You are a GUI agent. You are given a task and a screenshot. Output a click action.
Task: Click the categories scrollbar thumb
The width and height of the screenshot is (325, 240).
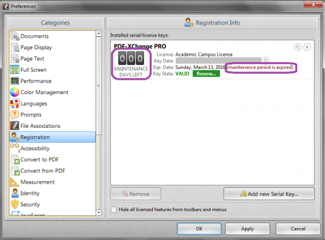click(x=99, y=86)
